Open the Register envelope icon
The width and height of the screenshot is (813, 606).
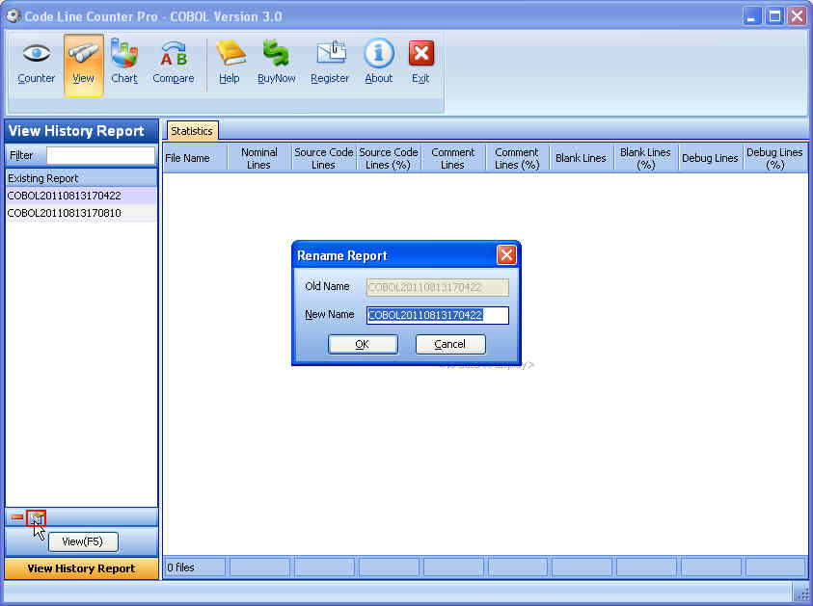point(330,61)
